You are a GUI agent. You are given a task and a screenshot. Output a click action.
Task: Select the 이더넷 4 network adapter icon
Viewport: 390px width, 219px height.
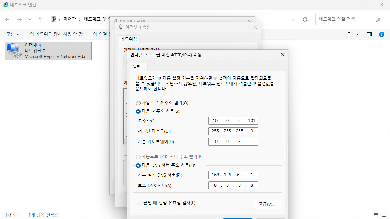[14, 51]
